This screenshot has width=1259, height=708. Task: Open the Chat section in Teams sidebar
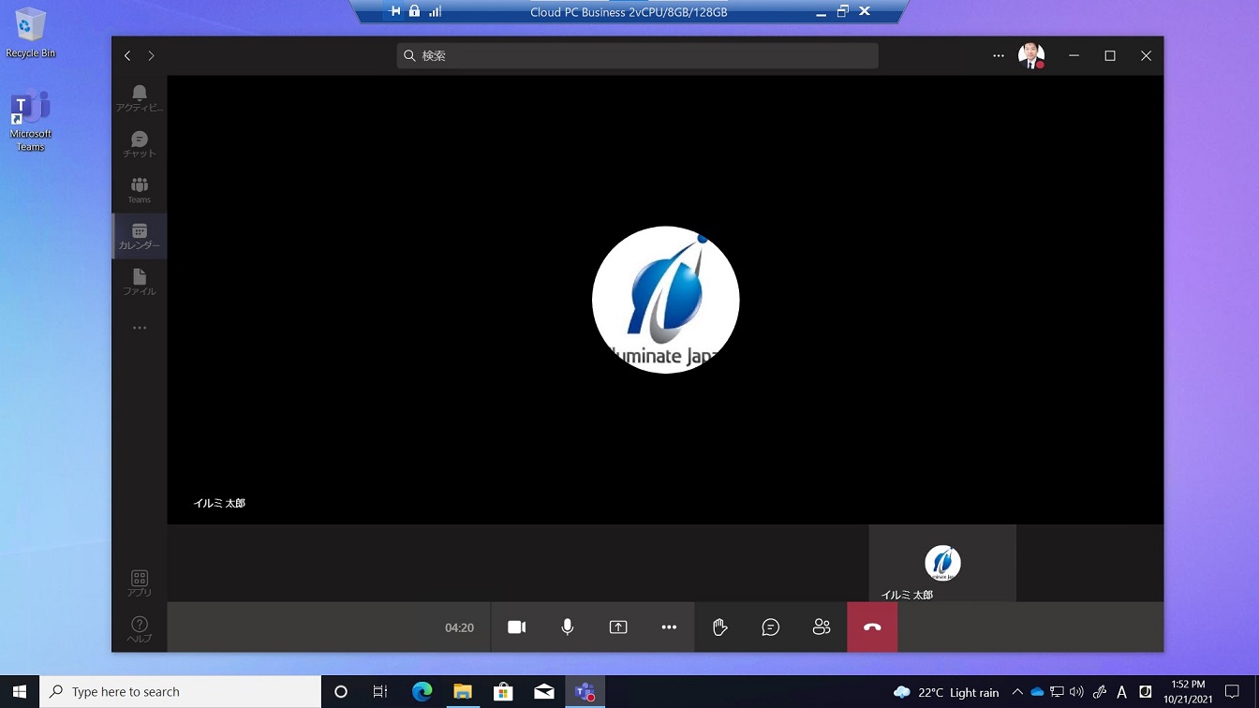[x=140, y=144]
